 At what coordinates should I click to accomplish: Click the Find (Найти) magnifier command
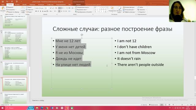coord(140,7)
